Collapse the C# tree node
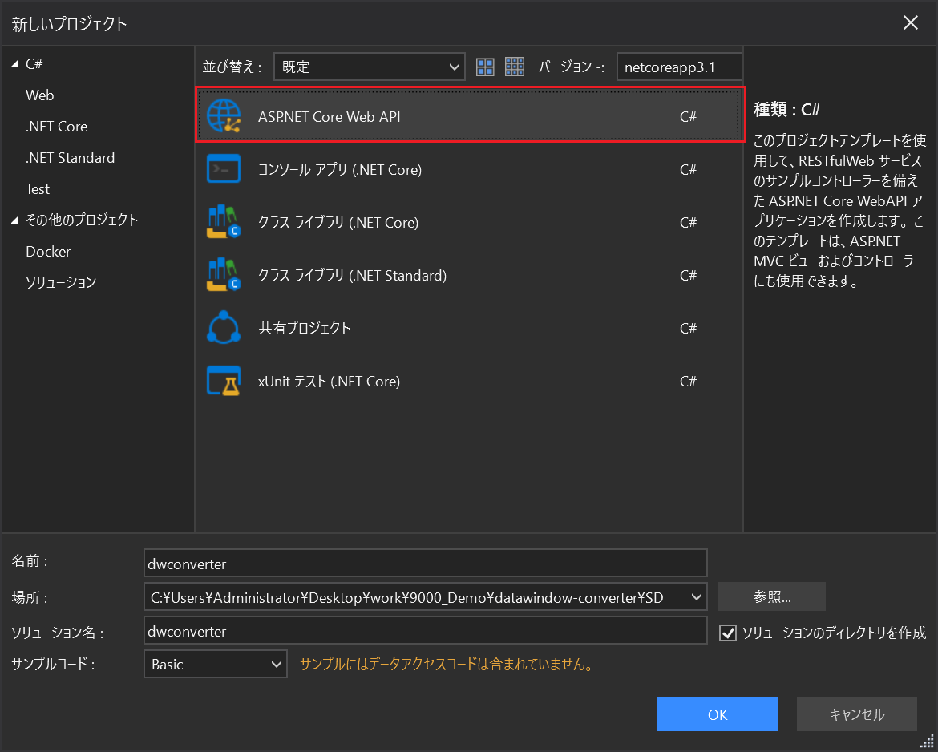Image resolution: width=938 pixels, height=752 pixels. (x=15, y=64)
